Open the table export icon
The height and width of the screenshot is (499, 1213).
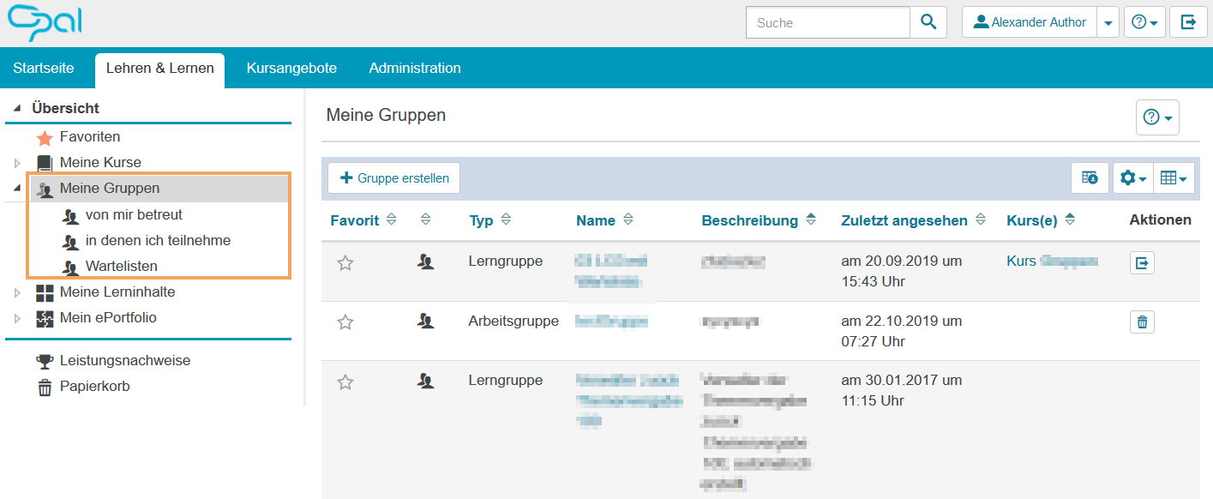click(x=1089, y=177)
